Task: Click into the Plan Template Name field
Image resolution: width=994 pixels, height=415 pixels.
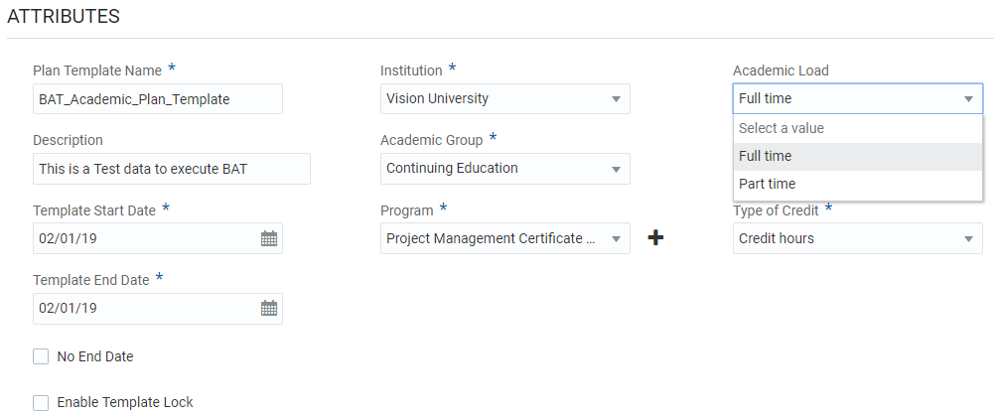Action: coord(157,99)
